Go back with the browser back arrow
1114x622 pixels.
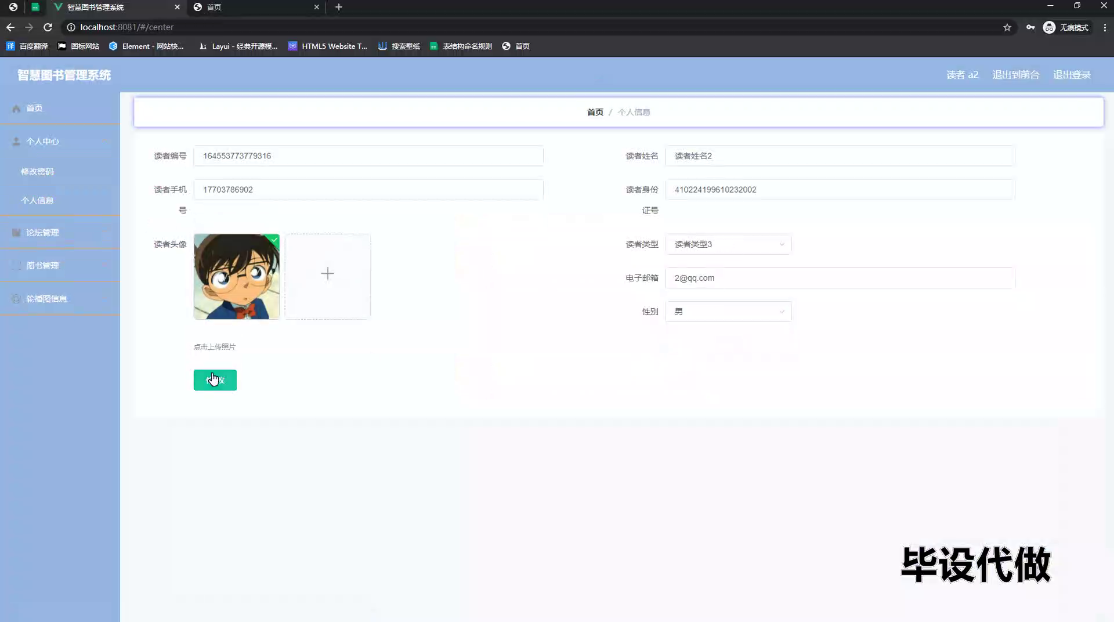(x=10, y=27)
